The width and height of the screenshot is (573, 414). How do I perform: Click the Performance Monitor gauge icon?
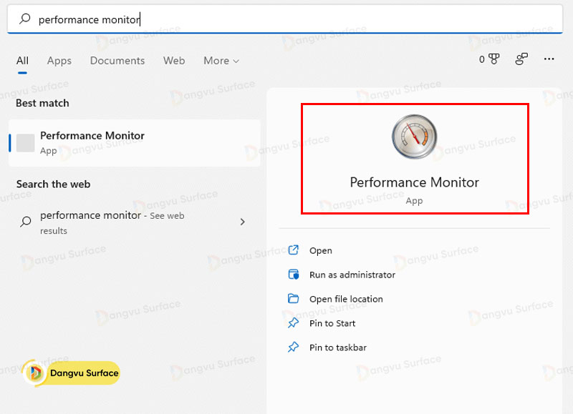(x=414, y=137)
